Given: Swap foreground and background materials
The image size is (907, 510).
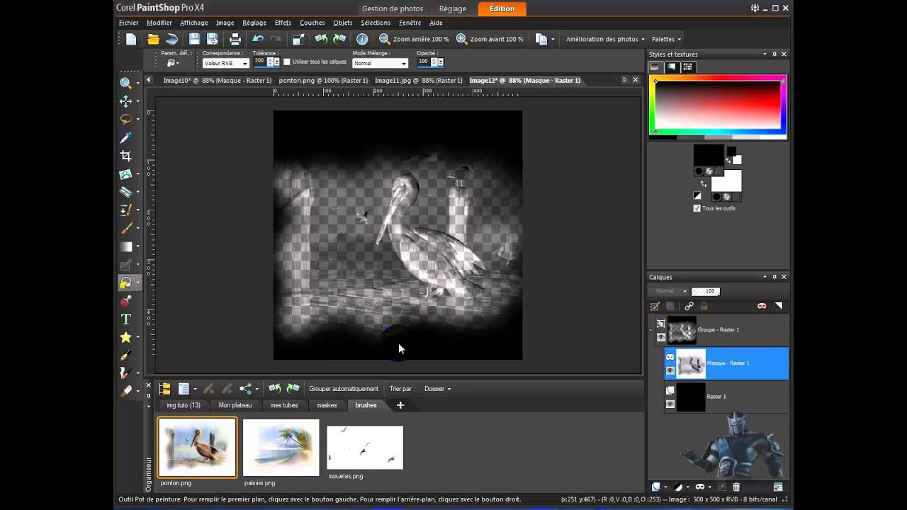Looking at the screenshot, I should coord(703,183).
